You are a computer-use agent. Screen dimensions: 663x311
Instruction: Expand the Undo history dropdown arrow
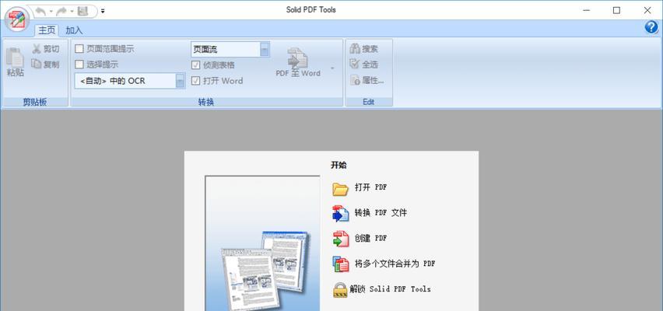(x=51, y=12)
